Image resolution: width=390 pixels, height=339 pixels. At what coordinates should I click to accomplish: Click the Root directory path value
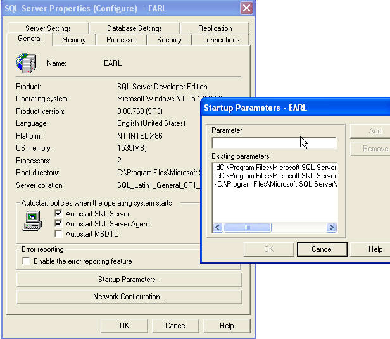[158, 173]
